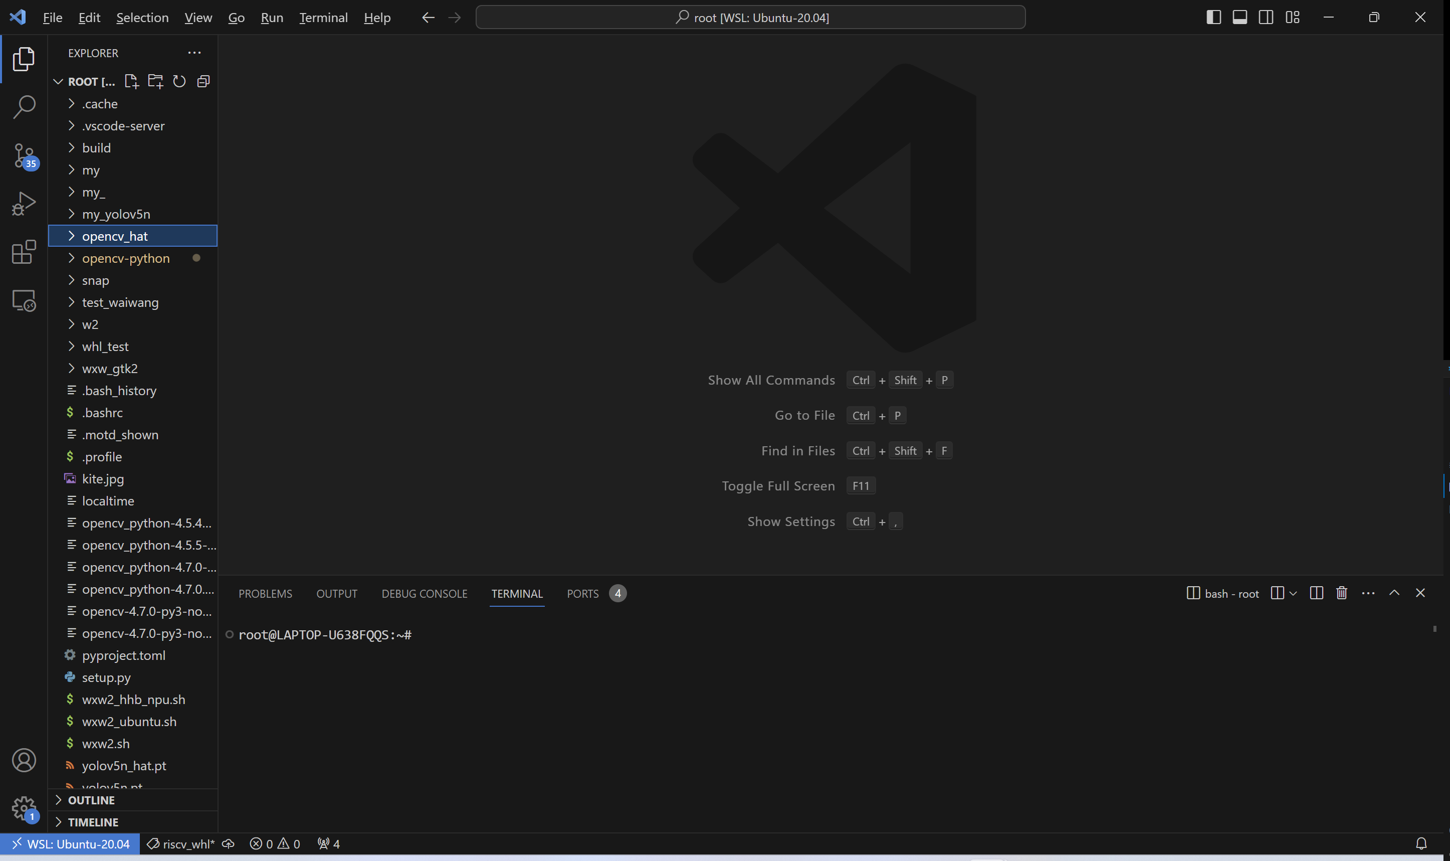Toggle the bottom panel visibility
The width and height of the screenshot is (1450, 861).
[1239, 18]
